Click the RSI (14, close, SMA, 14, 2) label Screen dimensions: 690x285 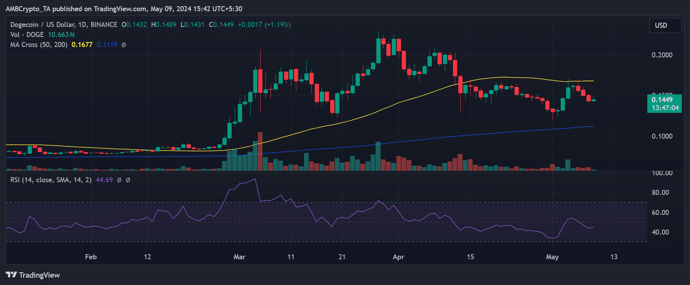pos(51,180)
